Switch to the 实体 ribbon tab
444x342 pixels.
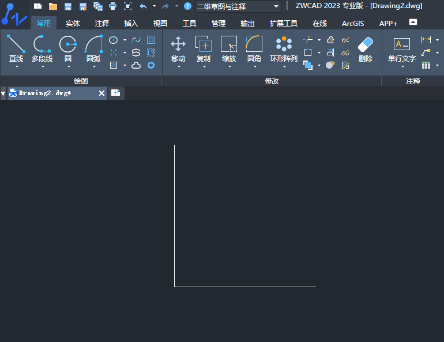tap(73, 24)
